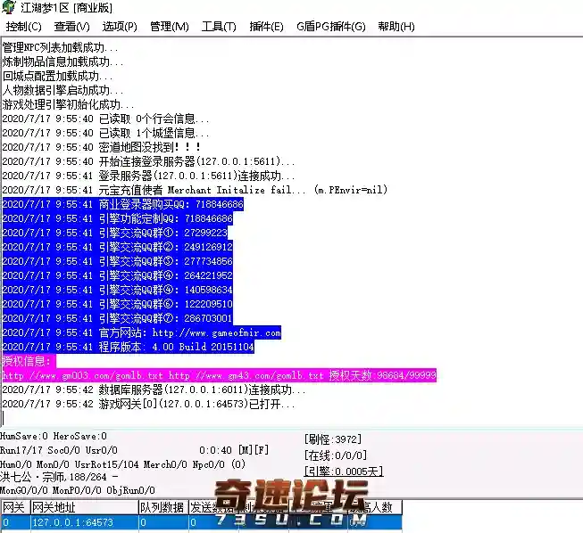583x533 pixels.
Task: Click the 网关地址 column header
Action: coord(84,507)
